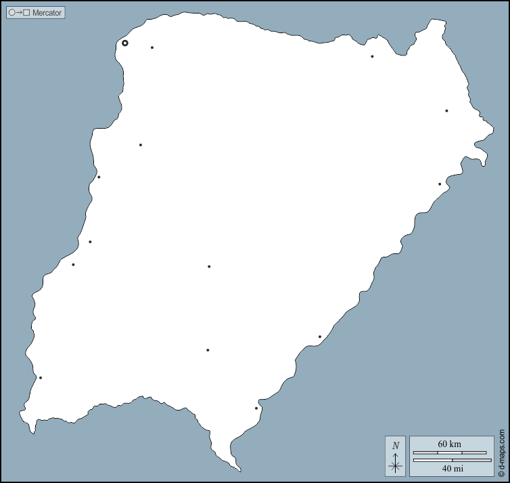Image resolution: width=510 pixels, height=483 pixels.
Task: Select the easternmost city dot below the northeast corner
Action: coord(446,110)
